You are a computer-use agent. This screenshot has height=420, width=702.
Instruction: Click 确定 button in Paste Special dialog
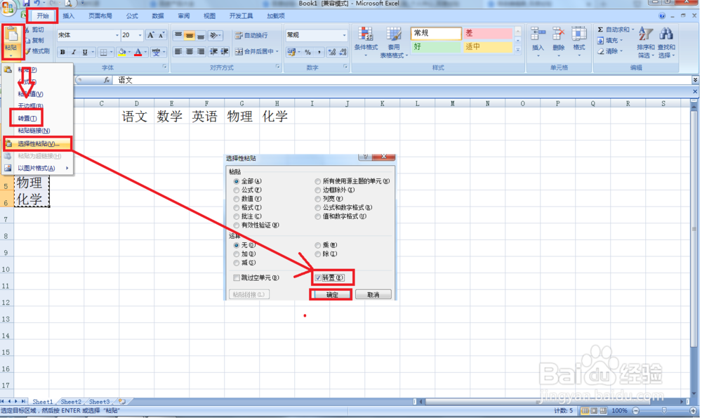coord(332,294)
